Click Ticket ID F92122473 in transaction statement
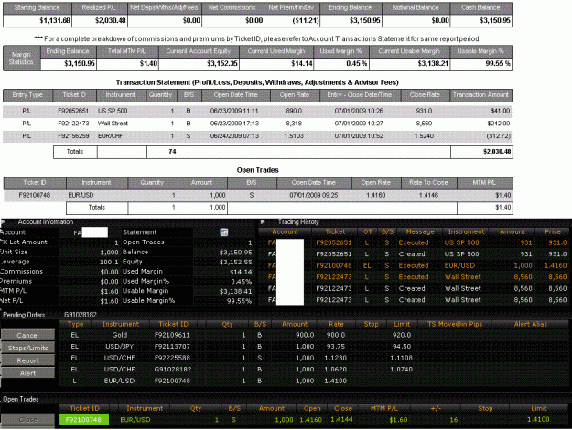The image size is (572, 430). [x=73, y=124]
